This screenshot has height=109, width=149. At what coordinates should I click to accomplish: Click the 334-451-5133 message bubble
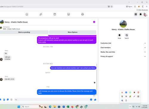(x=10, y=79)
